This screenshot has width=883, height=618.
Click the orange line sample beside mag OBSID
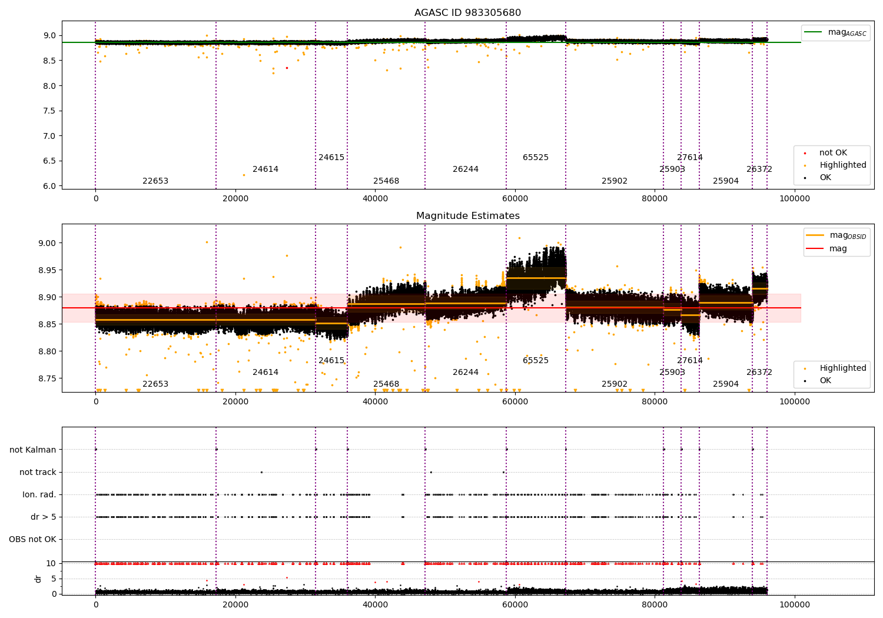(x=815, y=235)
